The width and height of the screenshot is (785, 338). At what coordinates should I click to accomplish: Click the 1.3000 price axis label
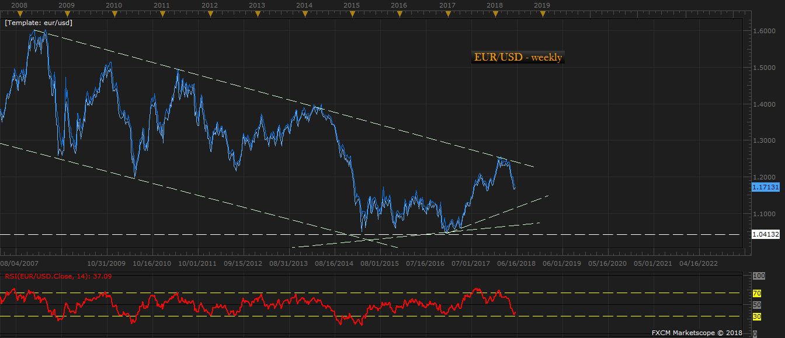pos(765,140)
